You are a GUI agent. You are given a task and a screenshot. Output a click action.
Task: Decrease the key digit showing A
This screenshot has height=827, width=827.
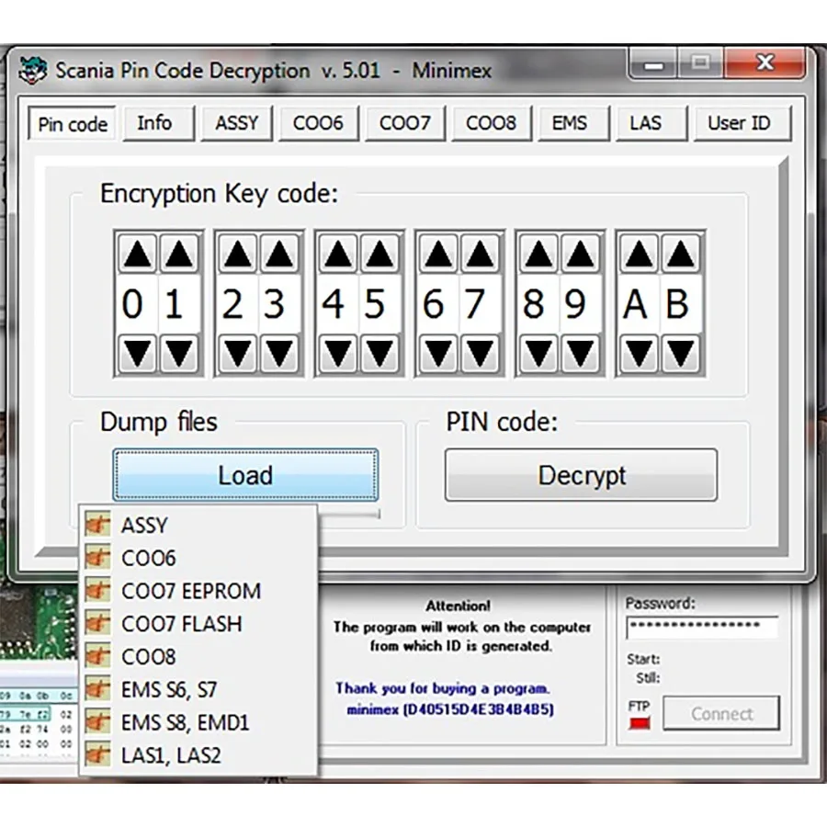[639, 352]
